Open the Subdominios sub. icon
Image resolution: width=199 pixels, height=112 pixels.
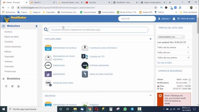[x=48, y=65]
